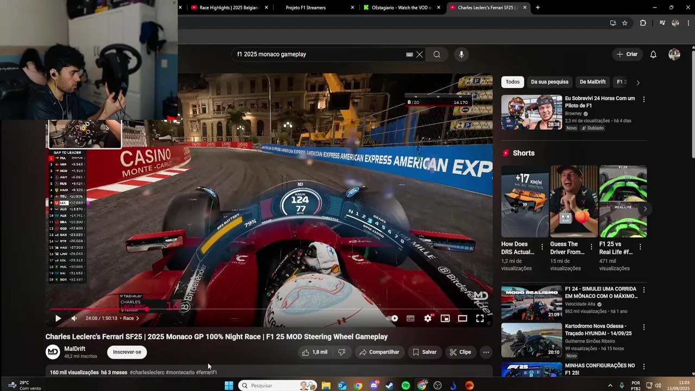Click the #montecarlo hashtag
The height and width of the screenshot is (391, 695).
(x=180, y=373)
